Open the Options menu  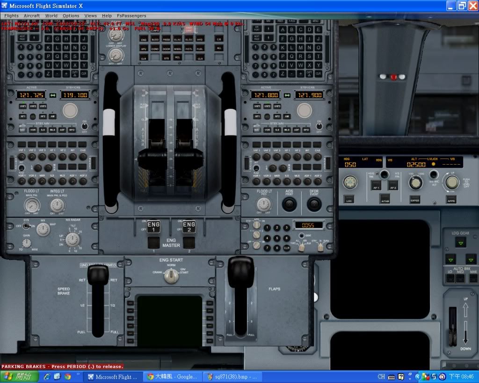click(x=71, y=15)
